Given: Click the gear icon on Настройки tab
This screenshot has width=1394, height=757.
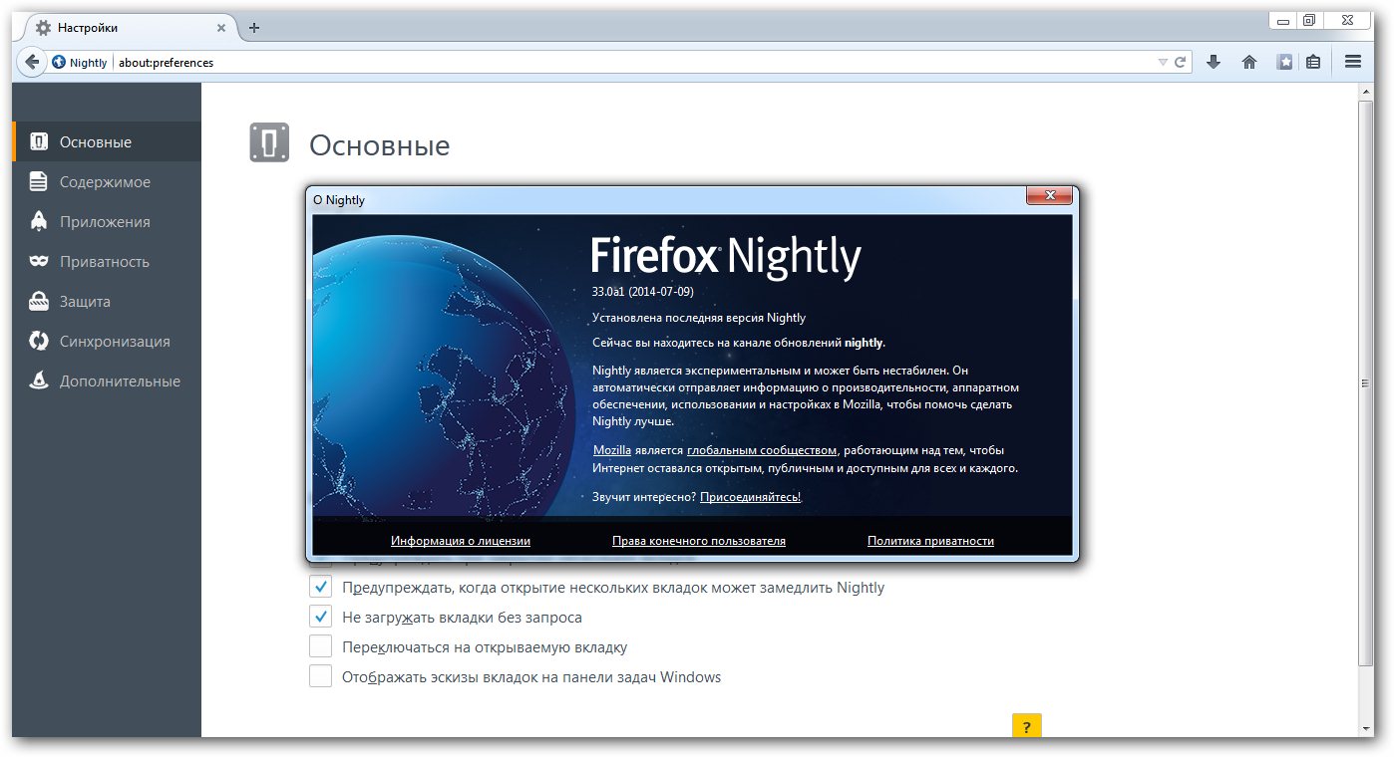Looking at the screenshot, I should tap(43, 28).
